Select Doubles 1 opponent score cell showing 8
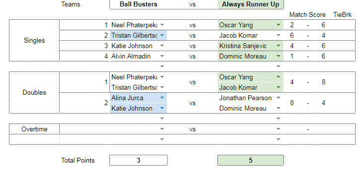This screenshot has width=363, height=183. click(323, 82)
